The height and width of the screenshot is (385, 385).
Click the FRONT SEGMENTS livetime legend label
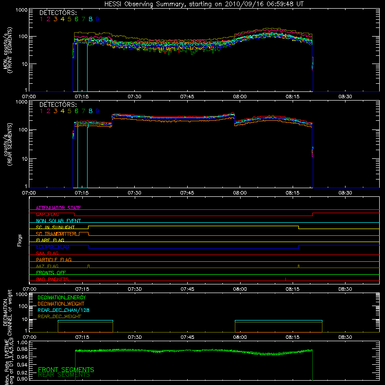(66, 370)
